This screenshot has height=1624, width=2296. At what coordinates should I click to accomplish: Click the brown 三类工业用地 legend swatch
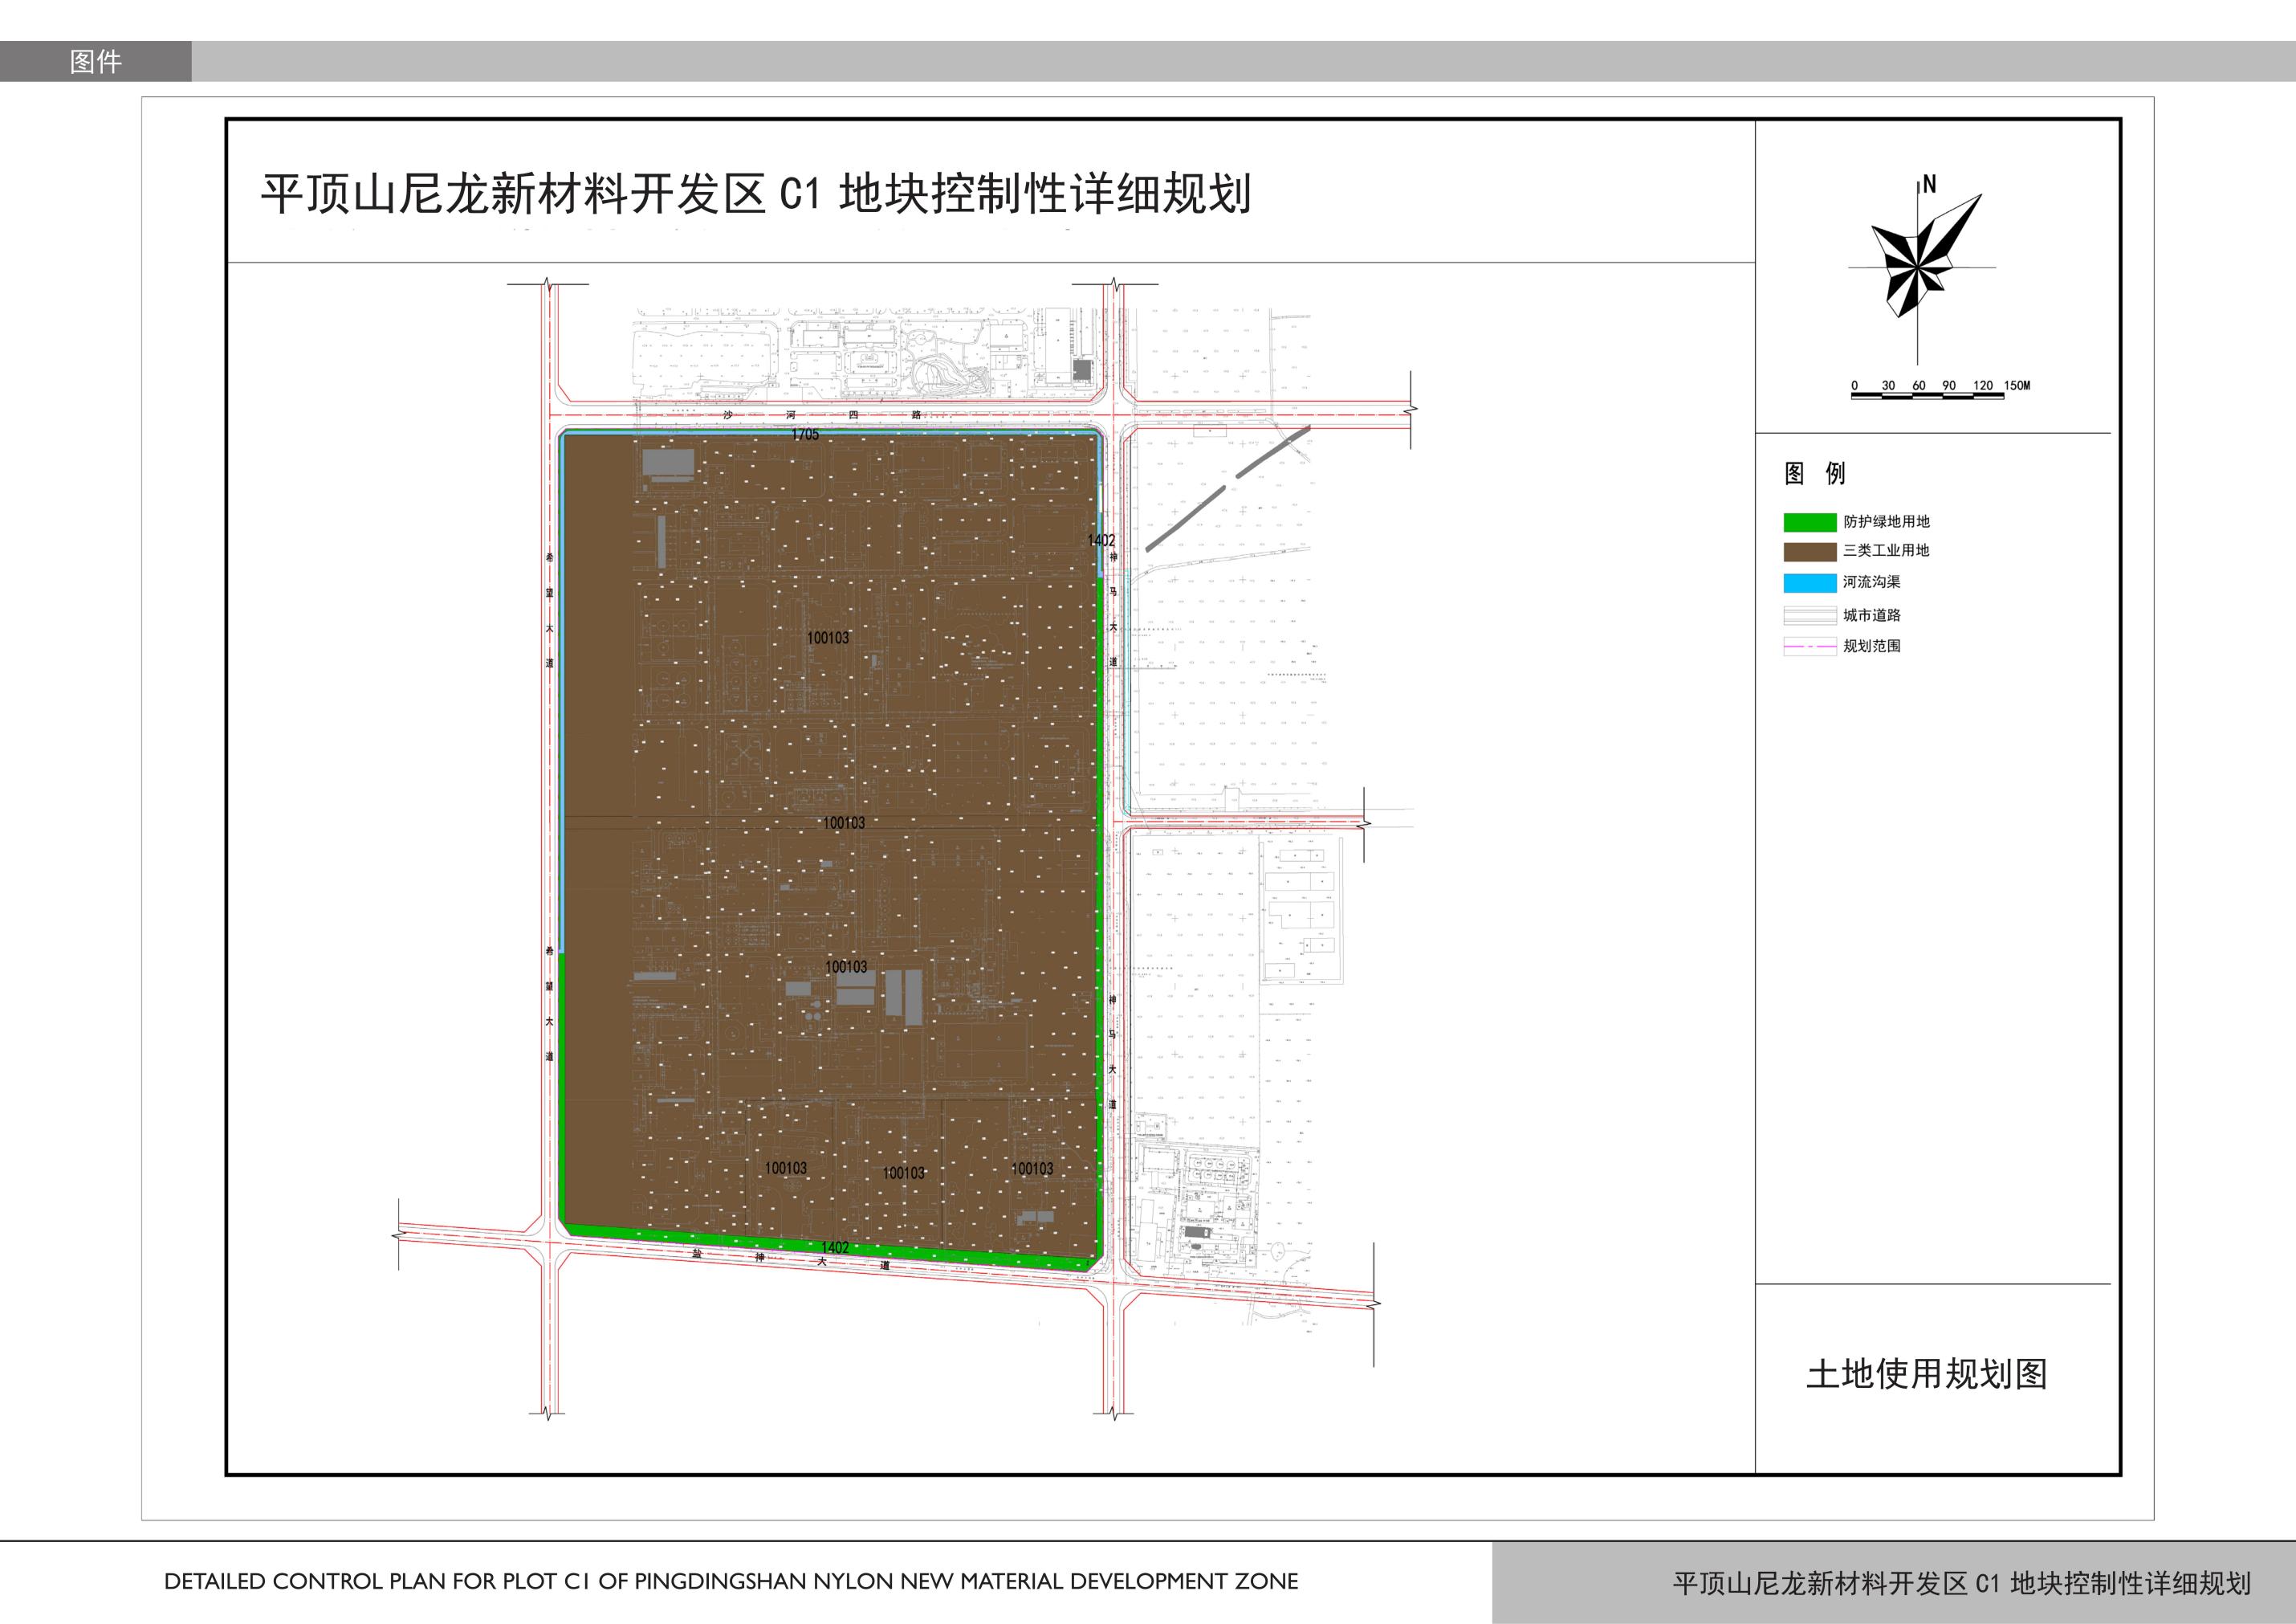[1810, 551]
